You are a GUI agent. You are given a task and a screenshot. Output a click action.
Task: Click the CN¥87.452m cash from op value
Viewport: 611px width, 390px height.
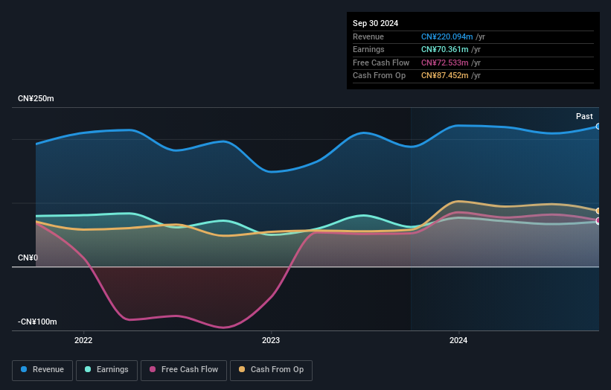pos(444,76)
